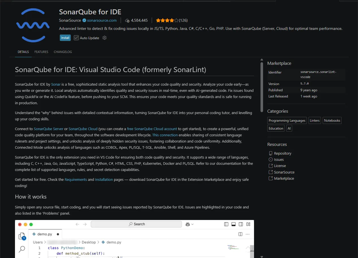The height and width of the screenshot is (258, 358).
Task: Click the verified publisher badge icon
Action: pos(84,20)
